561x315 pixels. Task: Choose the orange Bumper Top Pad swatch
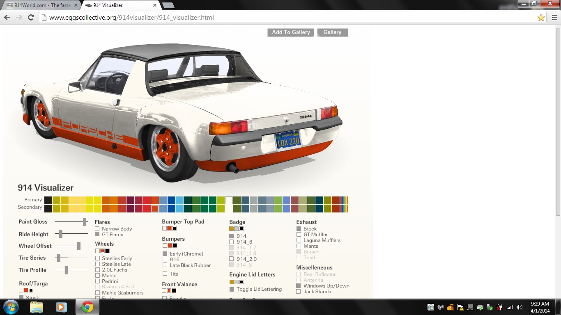pos(169,228)
